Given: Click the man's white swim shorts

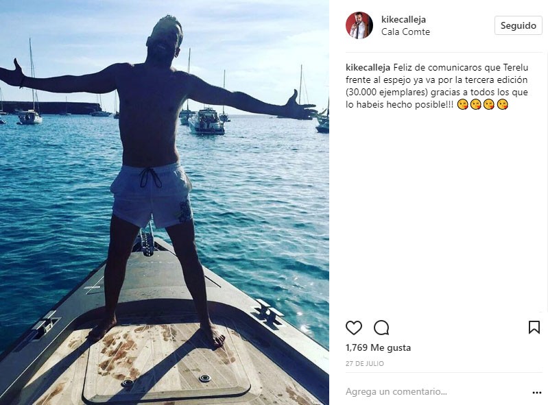Looking at the screenshot, I should 152,195.
